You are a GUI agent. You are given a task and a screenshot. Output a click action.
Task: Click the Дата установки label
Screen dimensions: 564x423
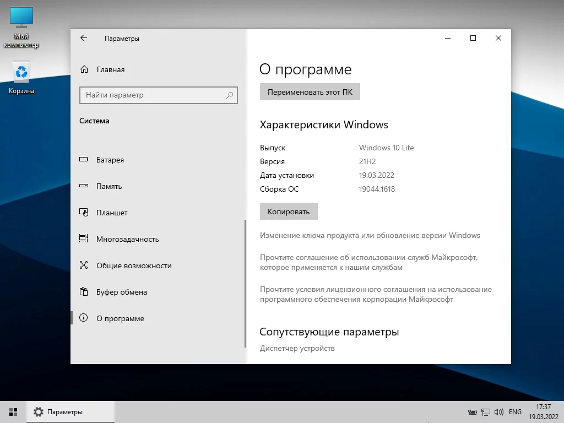(286, 176)
